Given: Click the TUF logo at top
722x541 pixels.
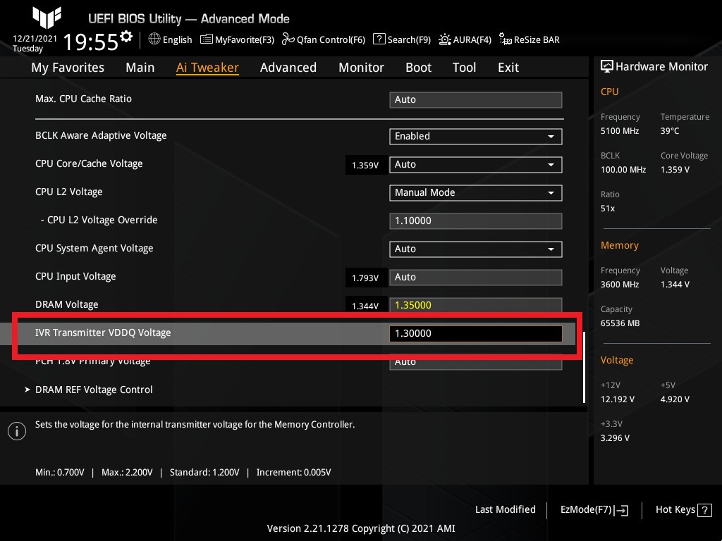Looking at the screenshot, I should [47, 18].
